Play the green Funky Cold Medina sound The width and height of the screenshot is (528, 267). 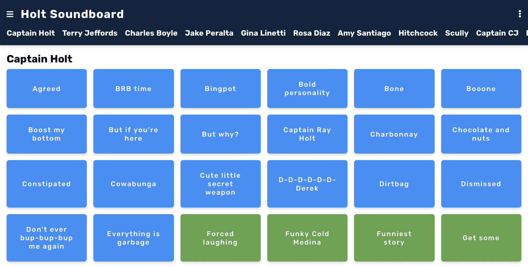[307, 238]
